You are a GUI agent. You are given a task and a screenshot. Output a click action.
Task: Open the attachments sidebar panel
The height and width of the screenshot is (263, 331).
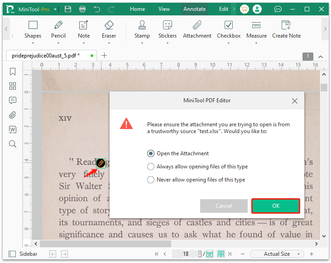tap(13, 115)
